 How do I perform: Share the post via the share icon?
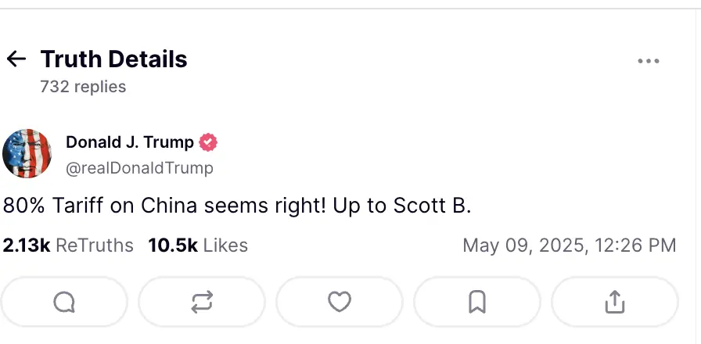pos(614,302)
